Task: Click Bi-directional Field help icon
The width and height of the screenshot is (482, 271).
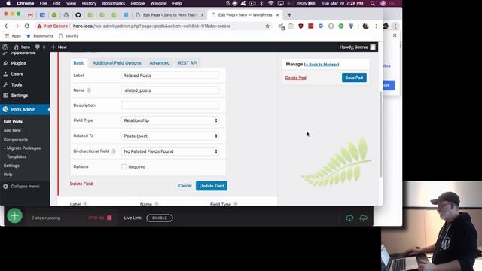Action: [114, 151]
